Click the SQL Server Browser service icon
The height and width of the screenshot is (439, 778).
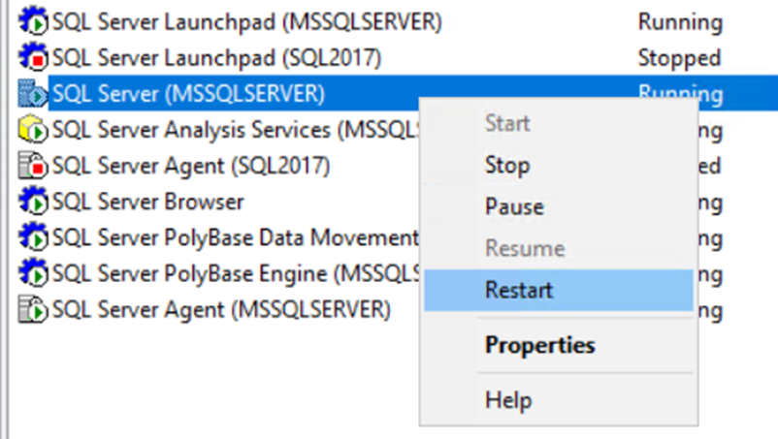tap(34, 203)
